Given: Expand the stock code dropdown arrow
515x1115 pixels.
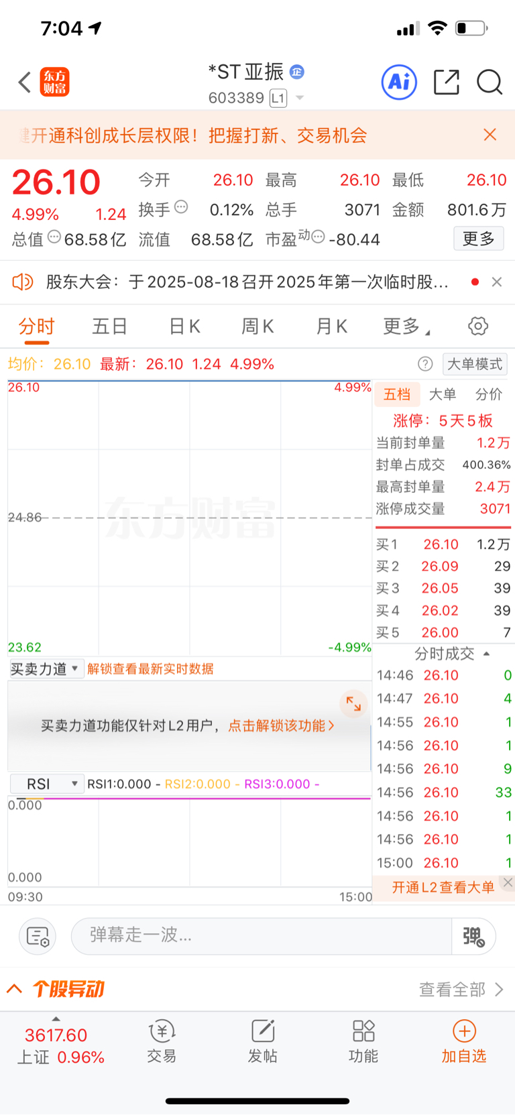Looking at the screenshot, I should [300, 99].
